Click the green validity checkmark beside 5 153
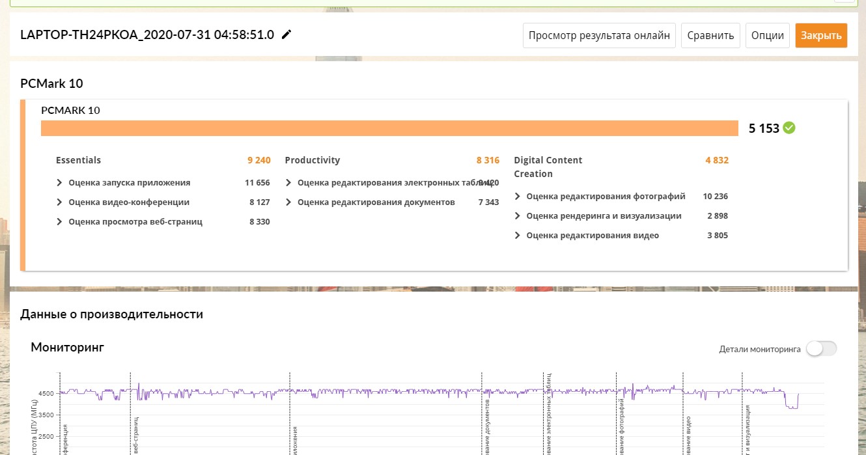Viewport: 866px width, 455px height. point(789,128)
